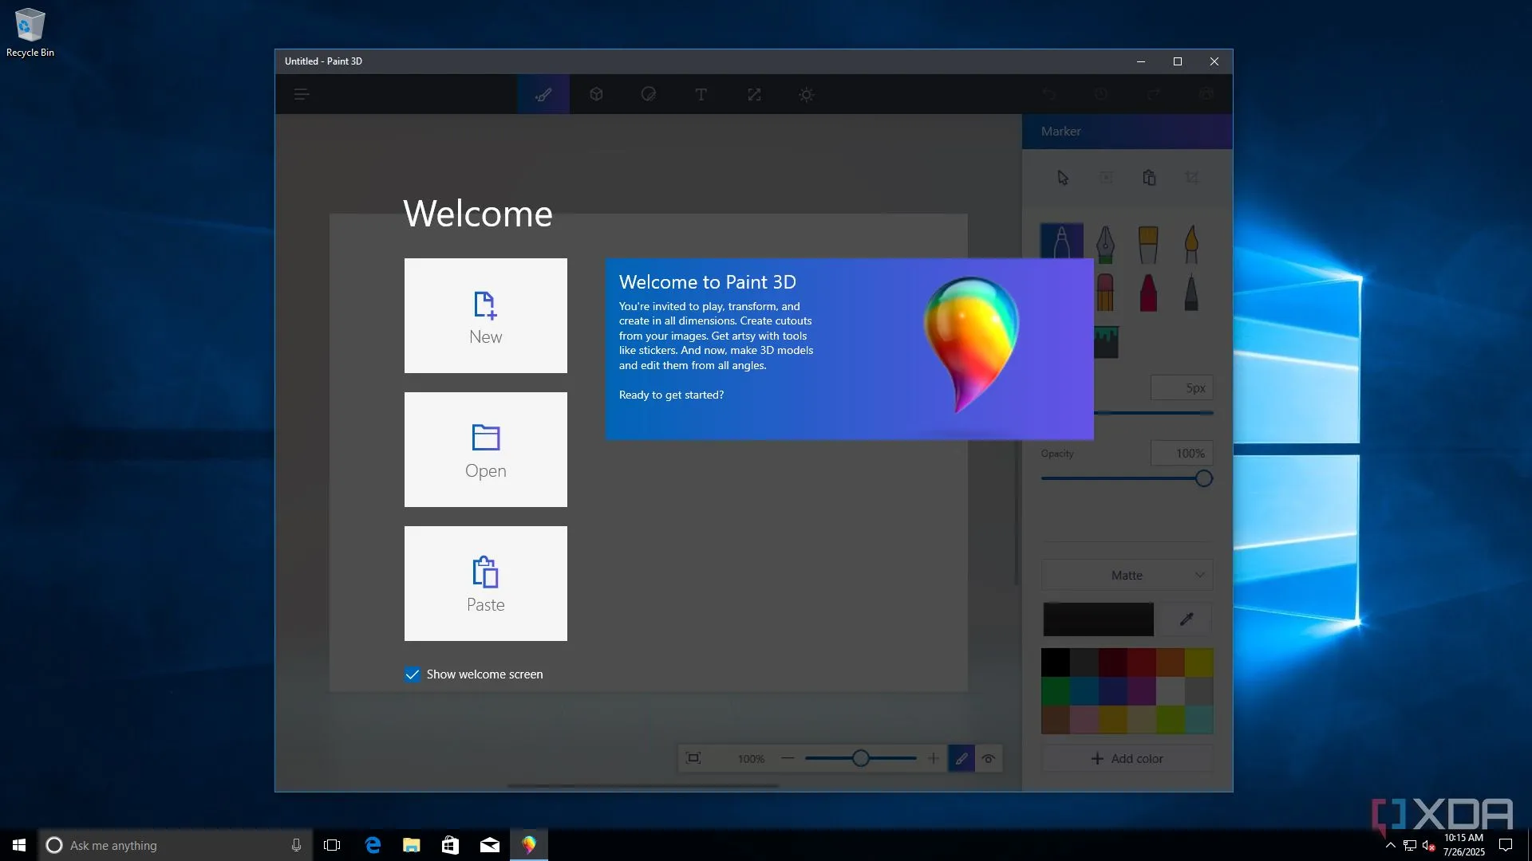Uncheck Show welcome screen checkbox
The height and width of the screenshot is (861, 1532).
pyautogui.click(x=412, y=674)
